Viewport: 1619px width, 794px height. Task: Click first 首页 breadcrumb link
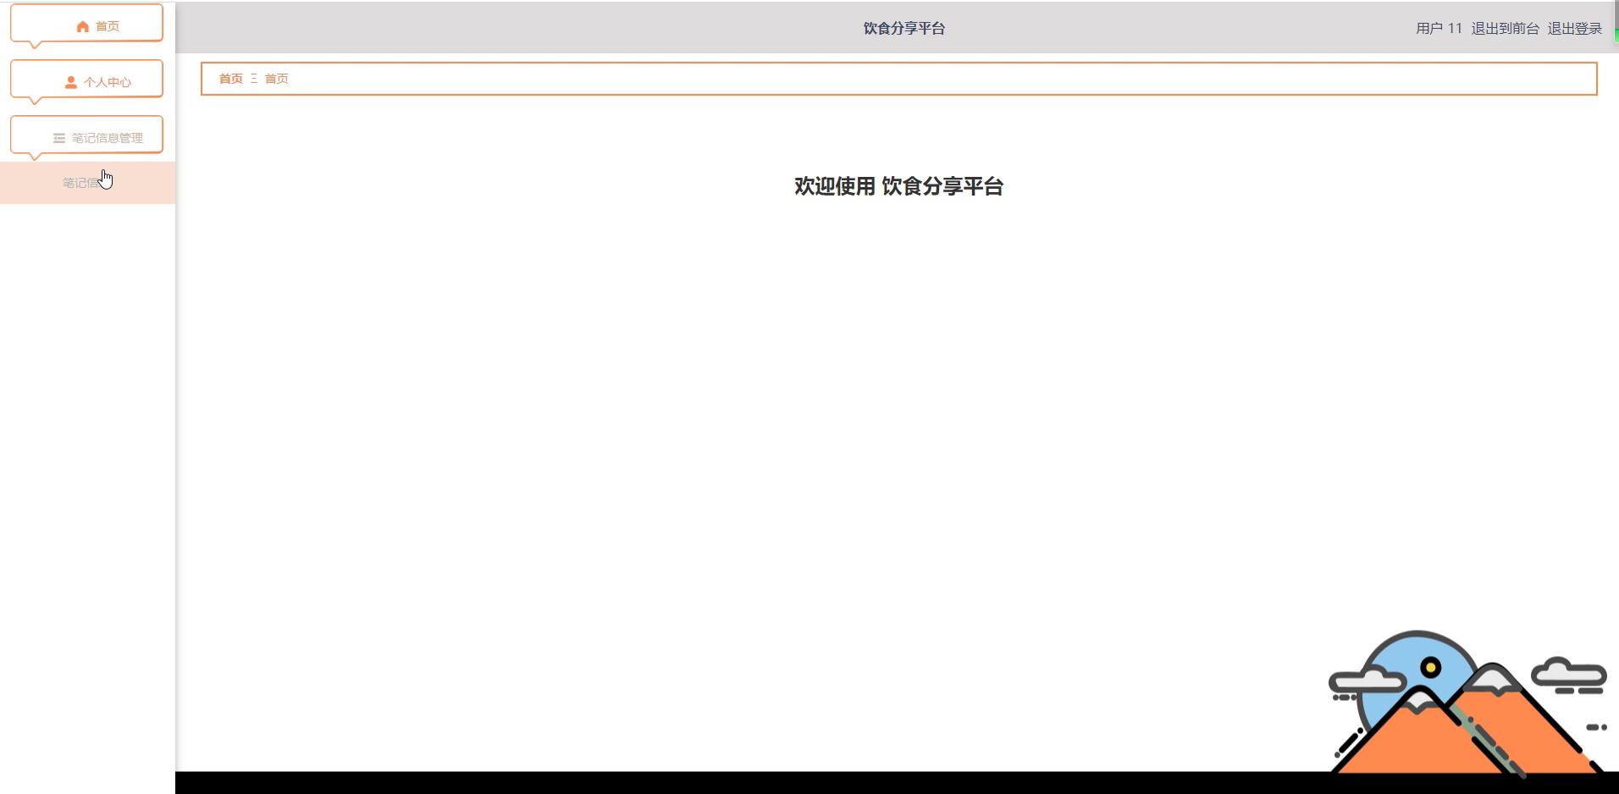click(230, 79)
